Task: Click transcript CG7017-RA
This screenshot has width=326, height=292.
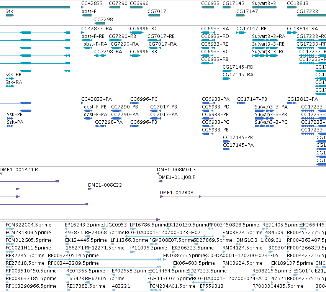Action: [x=155, y=48]
